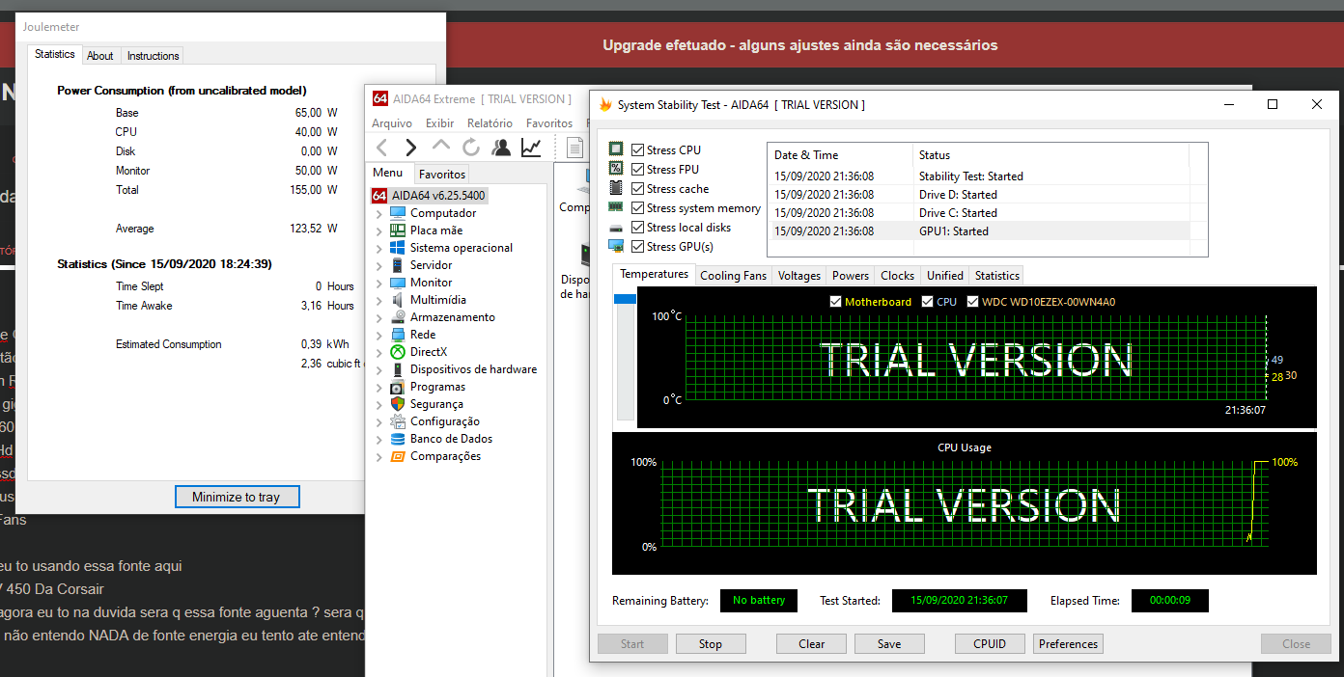Click the Date & Time column header
This screenshot has width=1344, height=677.
pos(840,154)
